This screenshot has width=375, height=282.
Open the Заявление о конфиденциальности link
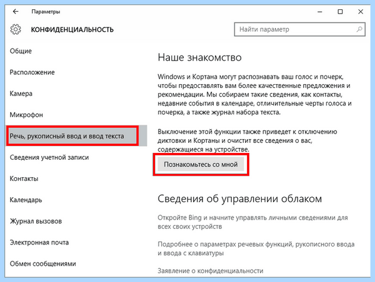point(211,271)
